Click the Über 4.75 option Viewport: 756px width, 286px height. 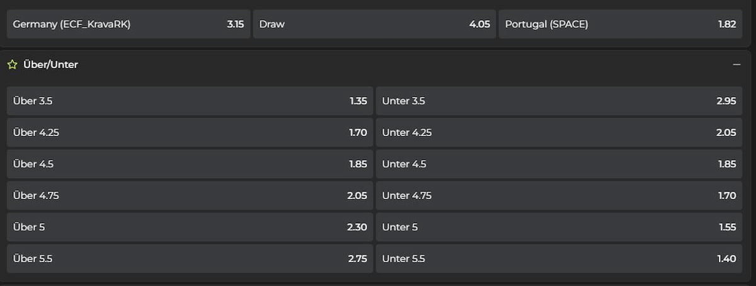pos(190,195)
